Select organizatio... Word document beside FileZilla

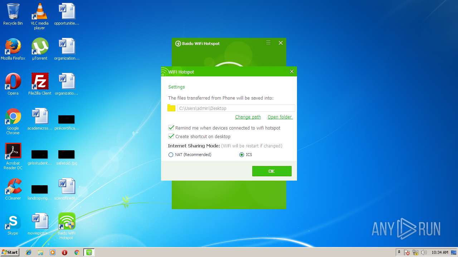(x=67, y=84)
